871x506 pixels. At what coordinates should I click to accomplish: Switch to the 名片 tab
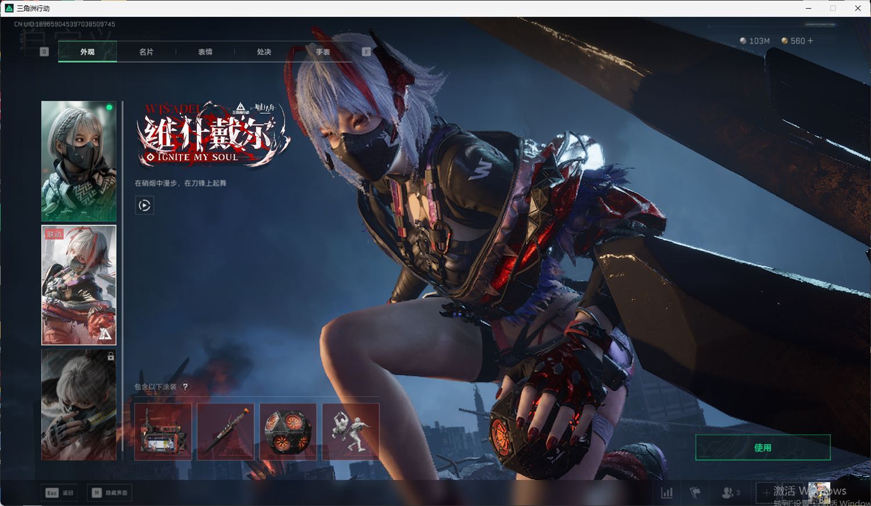point(146,52)
